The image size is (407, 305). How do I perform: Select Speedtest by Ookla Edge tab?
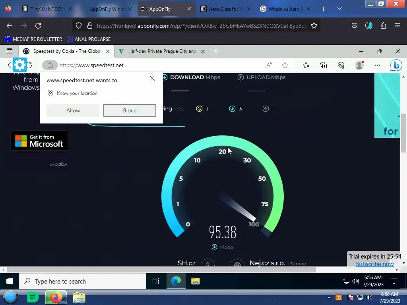pyautogui.click(x=66, y=51)
